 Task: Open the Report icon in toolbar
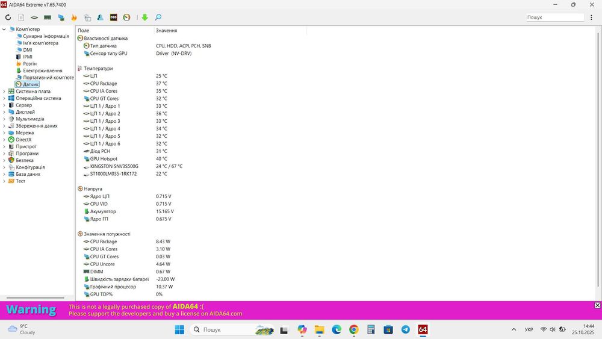tap(21, 17)
